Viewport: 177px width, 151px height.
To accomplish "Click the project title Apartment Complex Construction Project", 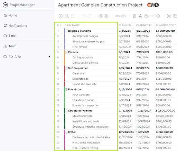I will point(100,5).
